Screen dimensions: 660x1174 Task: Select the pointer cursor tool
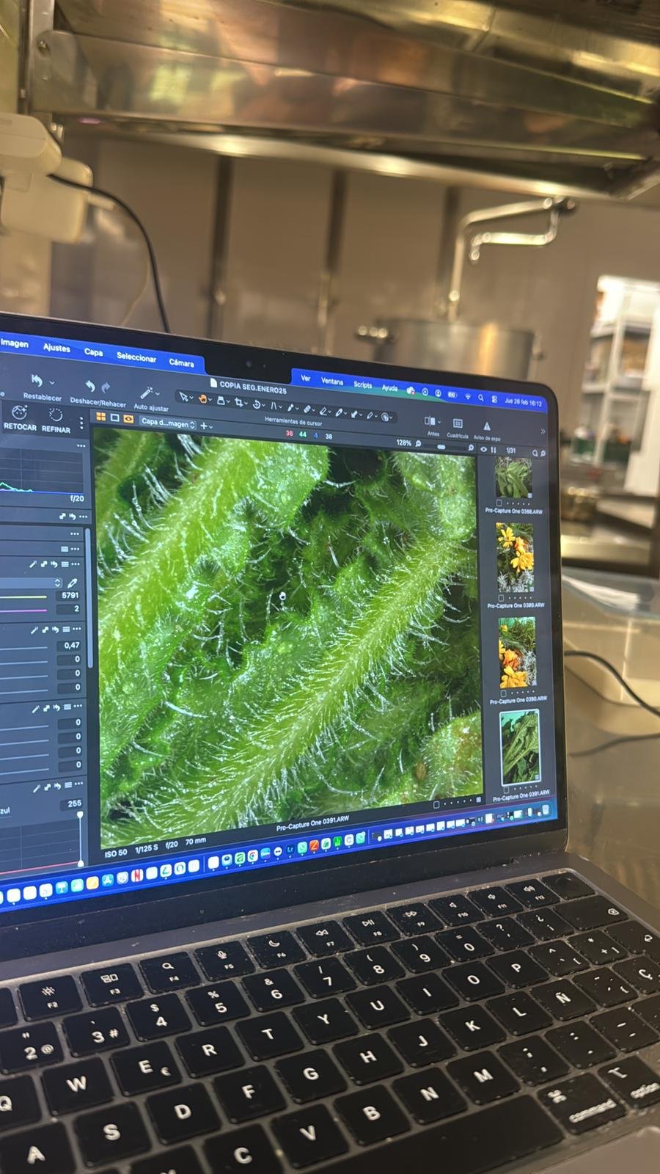tap(183, 396)
